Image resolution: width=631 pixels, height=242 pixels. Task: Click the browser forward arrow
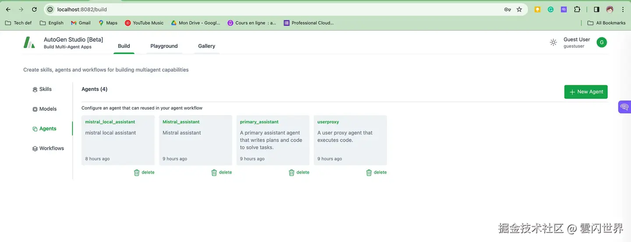pyautogui.click(x=21, y=9)
